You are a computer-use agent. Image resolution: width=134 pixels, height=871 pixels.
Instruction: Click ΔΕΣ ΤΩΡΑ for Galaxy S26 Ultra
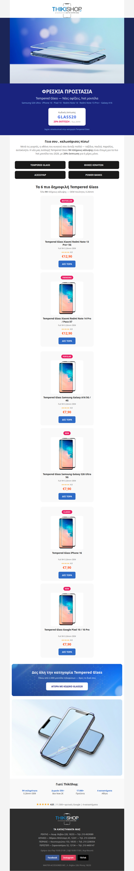coord(67,496)
